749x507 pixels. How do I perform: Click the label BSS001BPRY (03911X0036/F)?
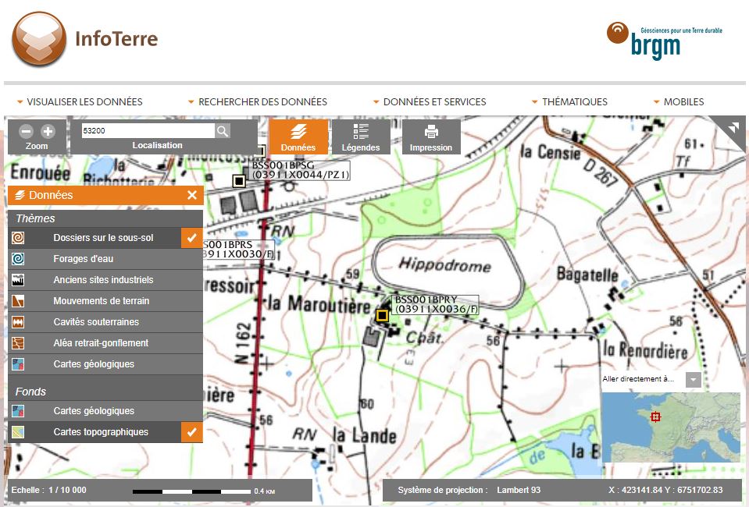point(436,305)
